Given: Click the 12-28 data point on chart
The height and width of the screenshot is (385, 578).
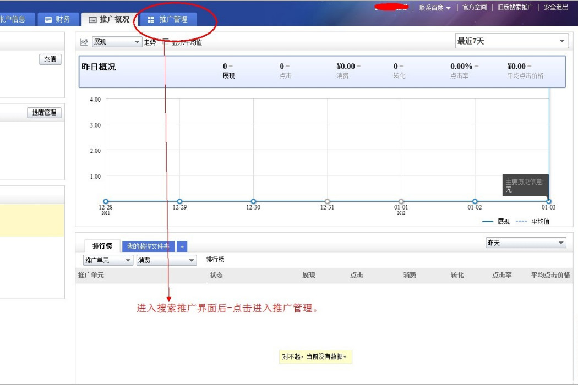Looking at the screenshot, I should point(106,201).
